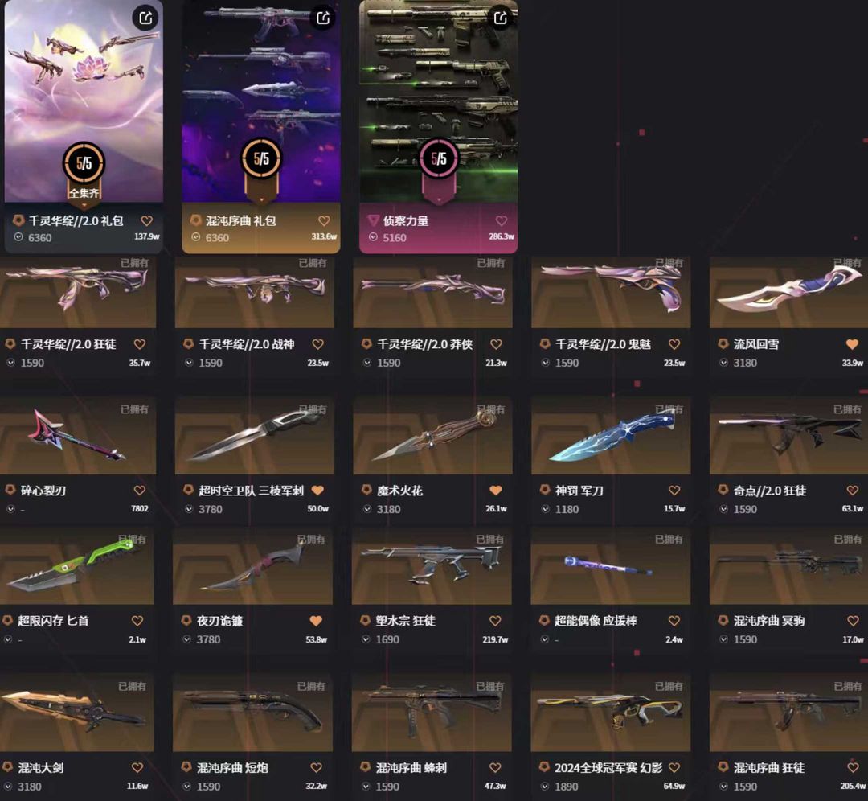Image resolution: width=868 pixels, height=801 pixels.
Task: Open the 超时空卫队 三棱军刺 skin name
Action: point(252,491)
